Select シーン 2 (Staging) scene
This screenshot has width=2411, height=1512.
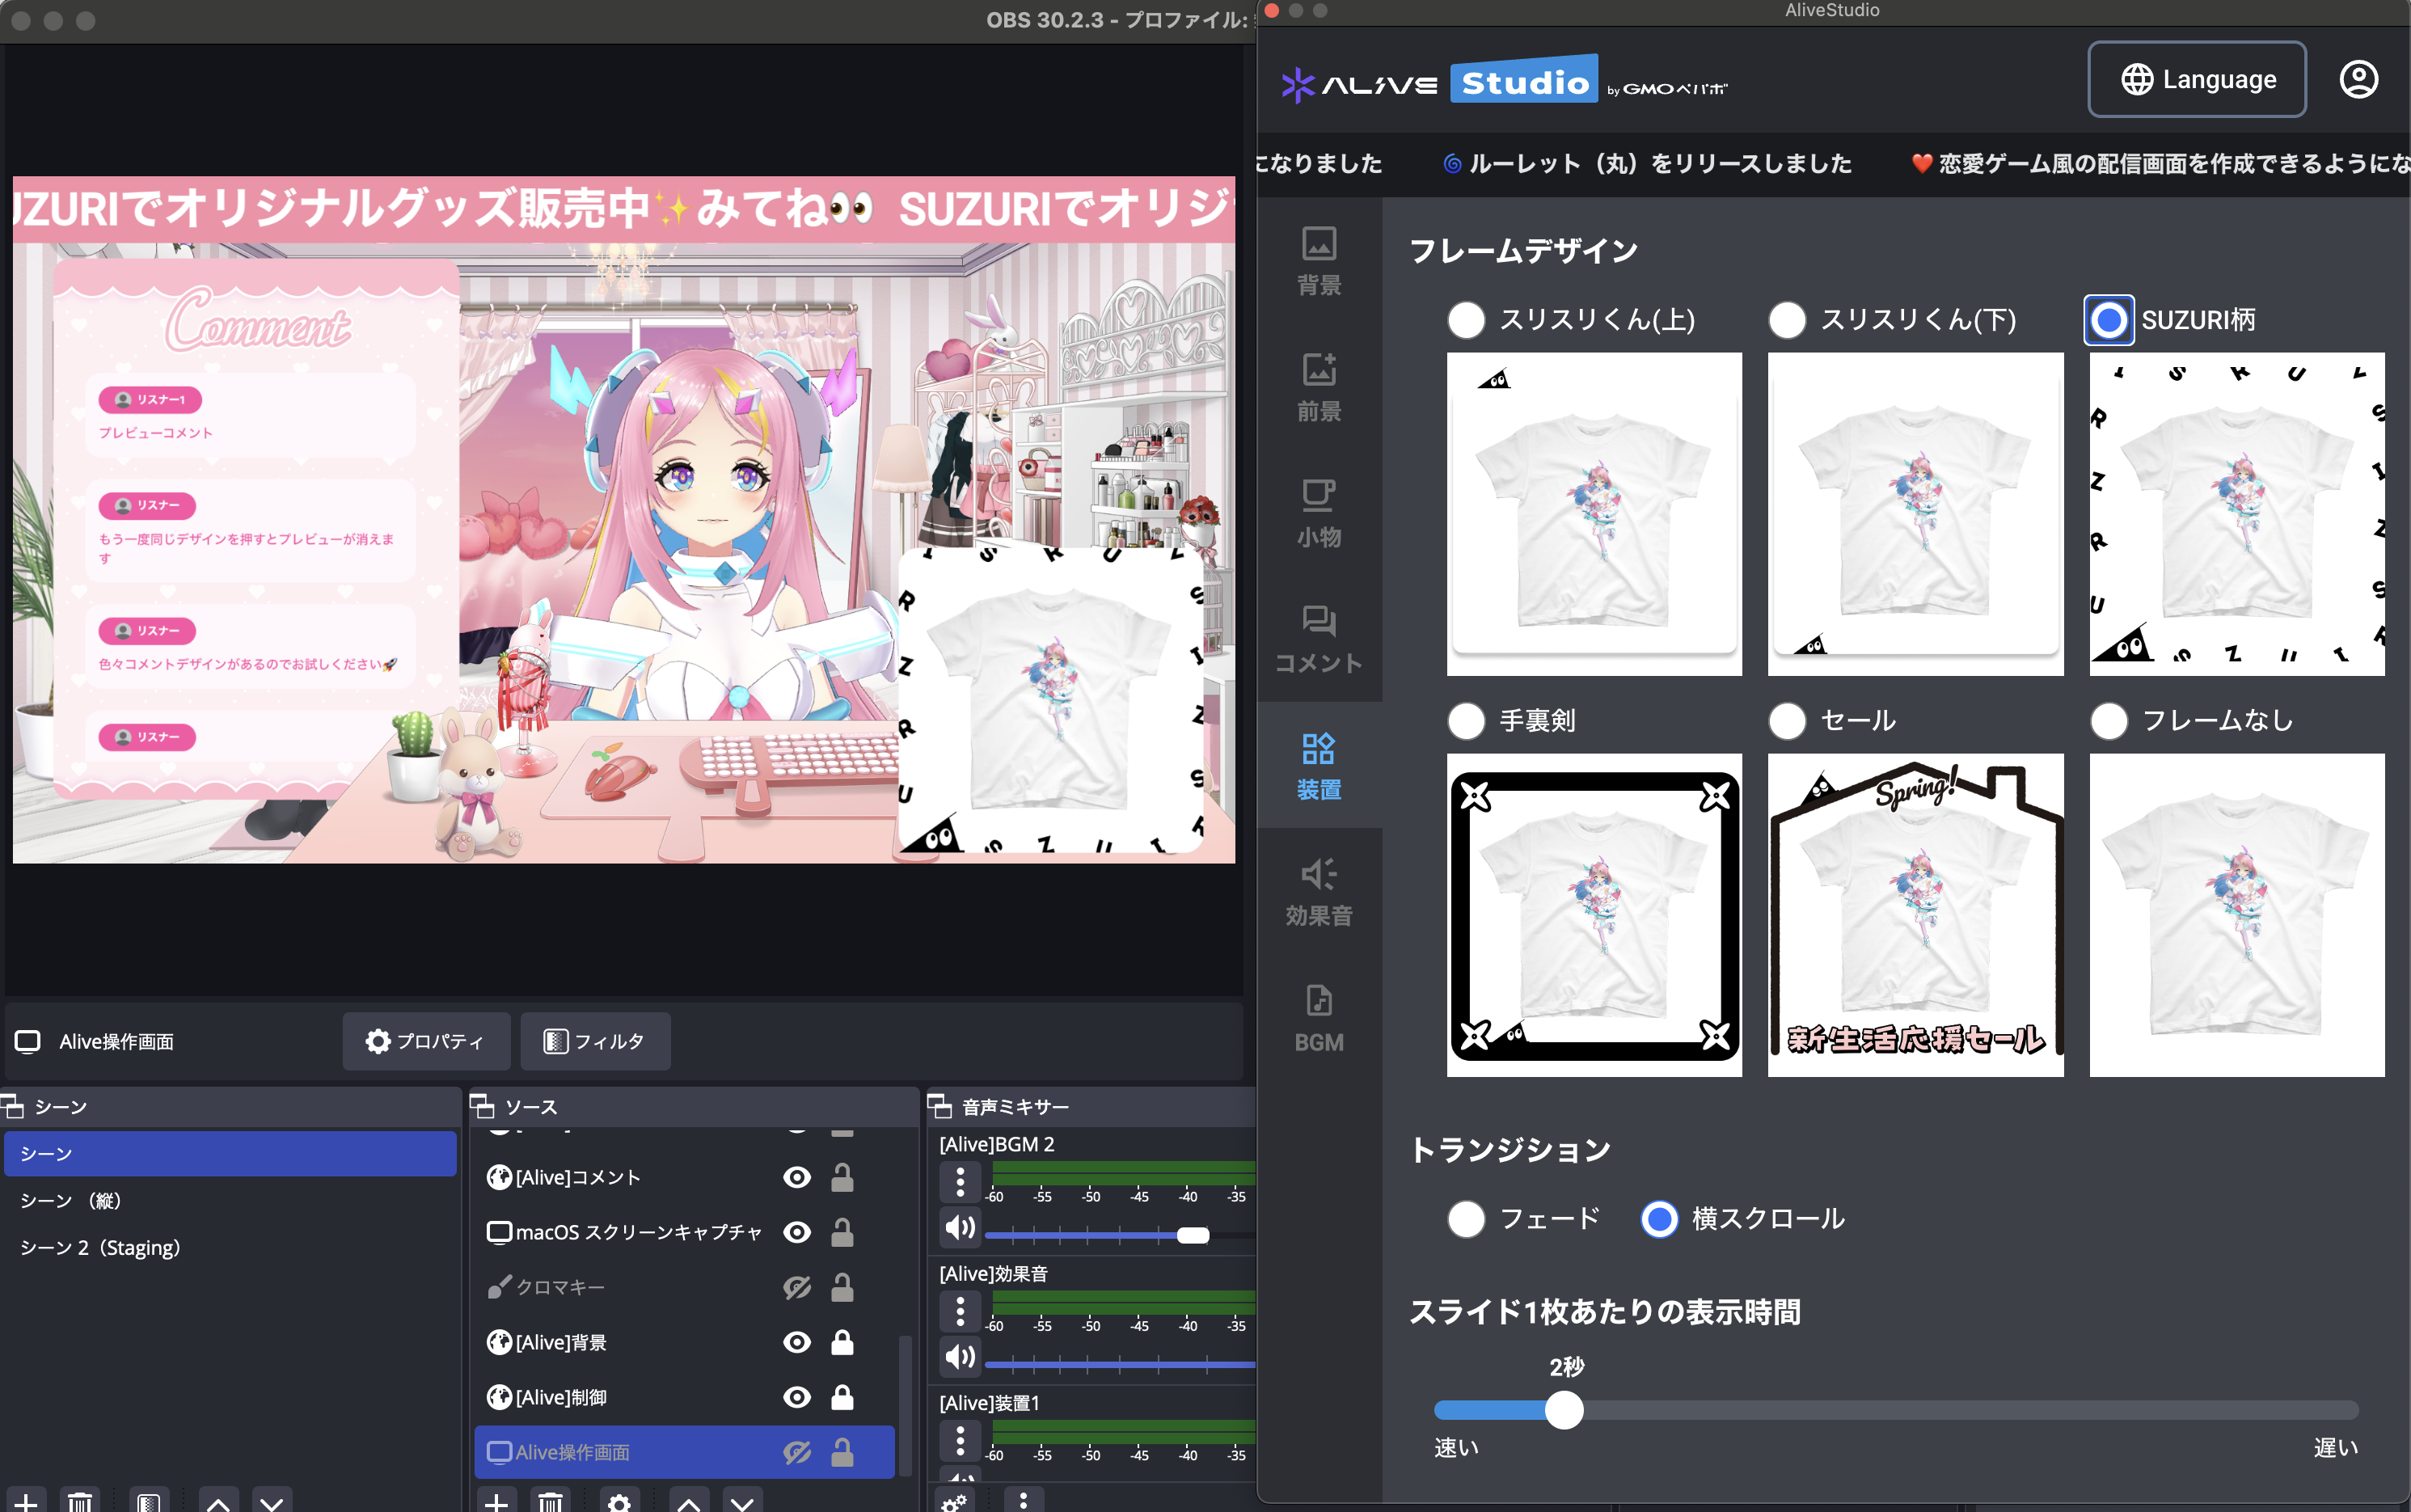tap(100, 1247)
